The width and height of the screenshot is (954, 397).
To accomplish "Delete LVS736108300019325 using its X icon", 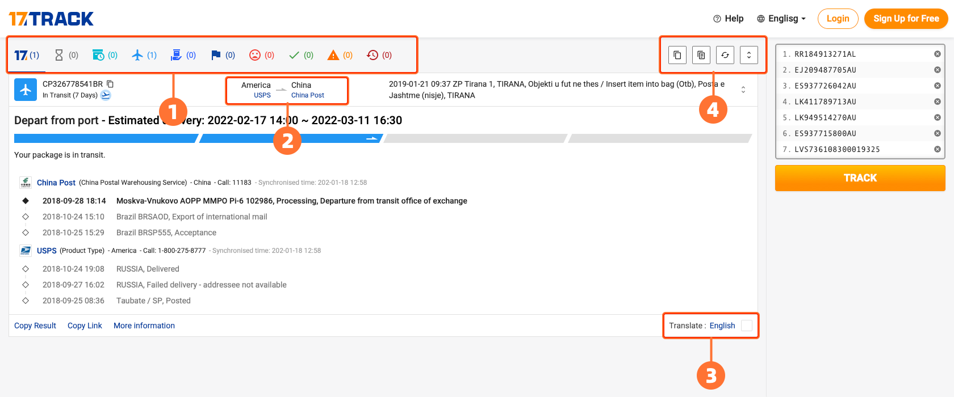I will (938, 149).
